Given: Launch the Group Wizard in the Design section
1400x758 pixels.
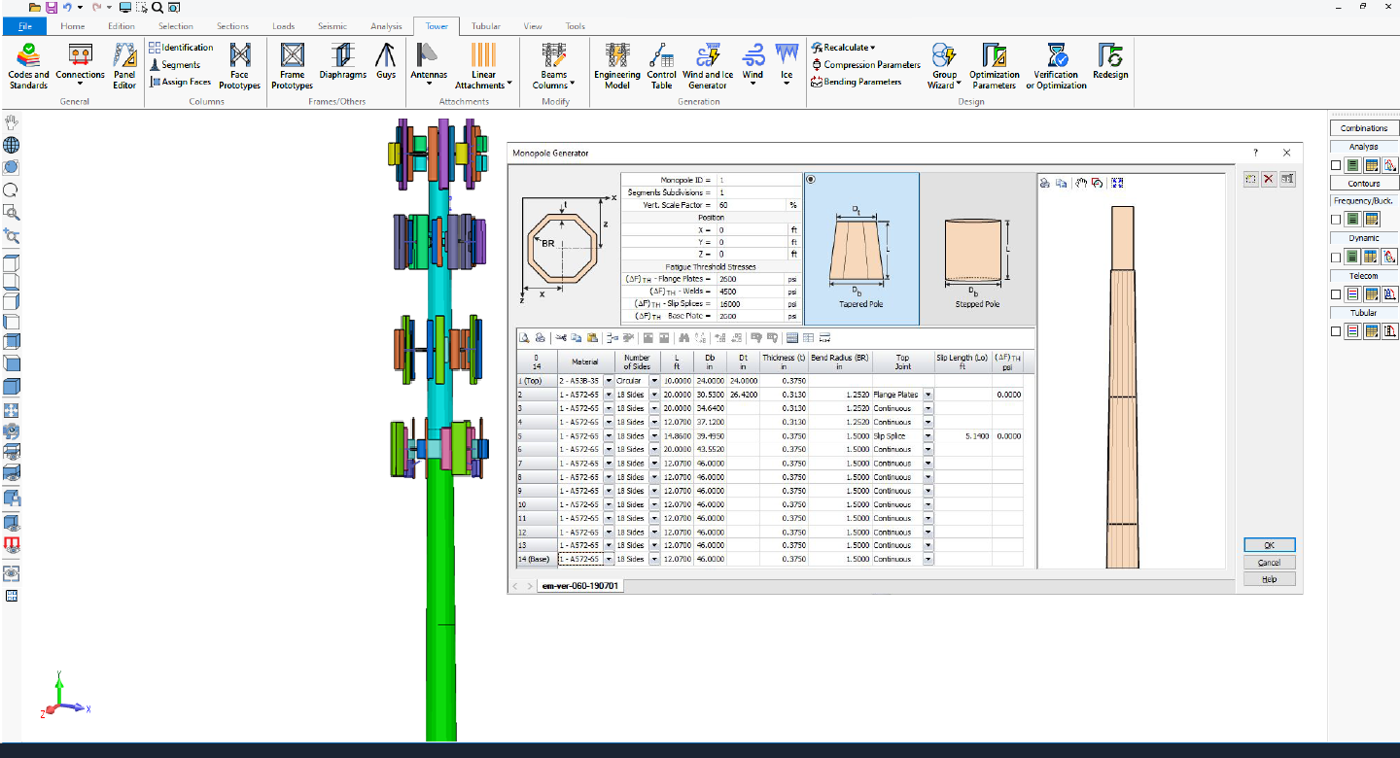Looking at the screenshot, I should (943, 65).
